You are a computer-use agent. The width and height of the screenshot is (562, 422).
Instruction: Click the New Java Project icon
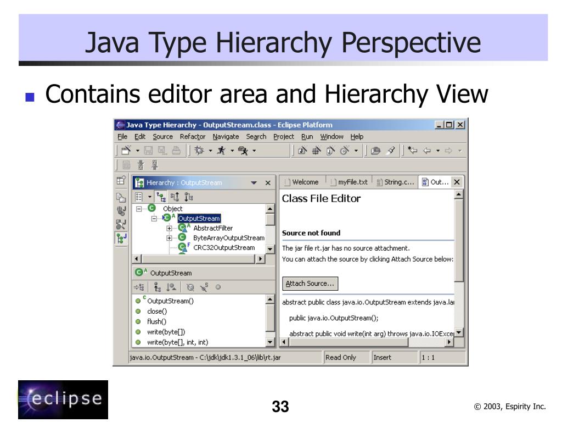pos(302,151)
